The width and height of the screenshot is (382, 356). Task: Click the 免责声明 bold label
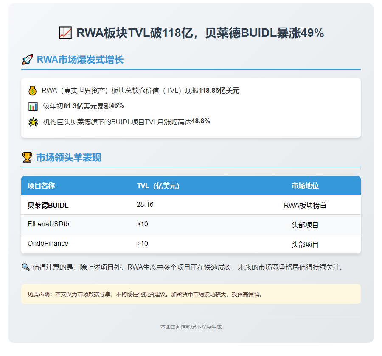[x=40, y=294]
